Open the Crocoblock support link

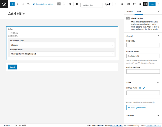point(154,125)
